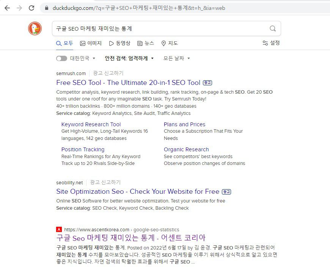This screenshot has height=273, width=330.
Task: Open the 모든 날짜 date filter dropdown
Action: [176, 58]
